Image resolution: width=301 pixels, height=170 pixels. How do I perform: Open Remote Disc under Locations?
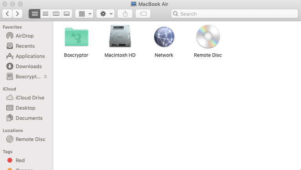point(27,139)
